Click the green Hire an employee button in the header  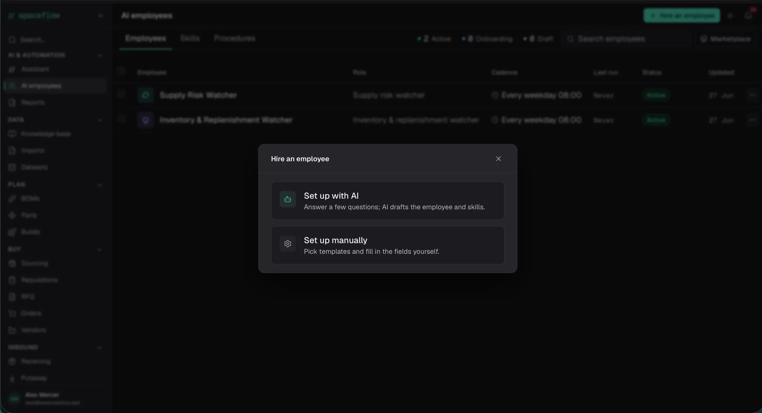click(x=682, y=16)
